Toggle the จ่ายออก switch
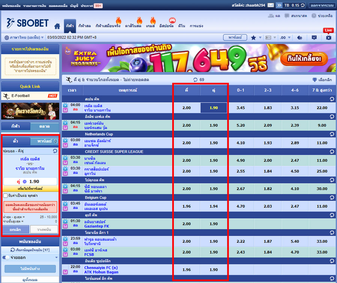The image size is (337, 283). [x=6, y=258]
